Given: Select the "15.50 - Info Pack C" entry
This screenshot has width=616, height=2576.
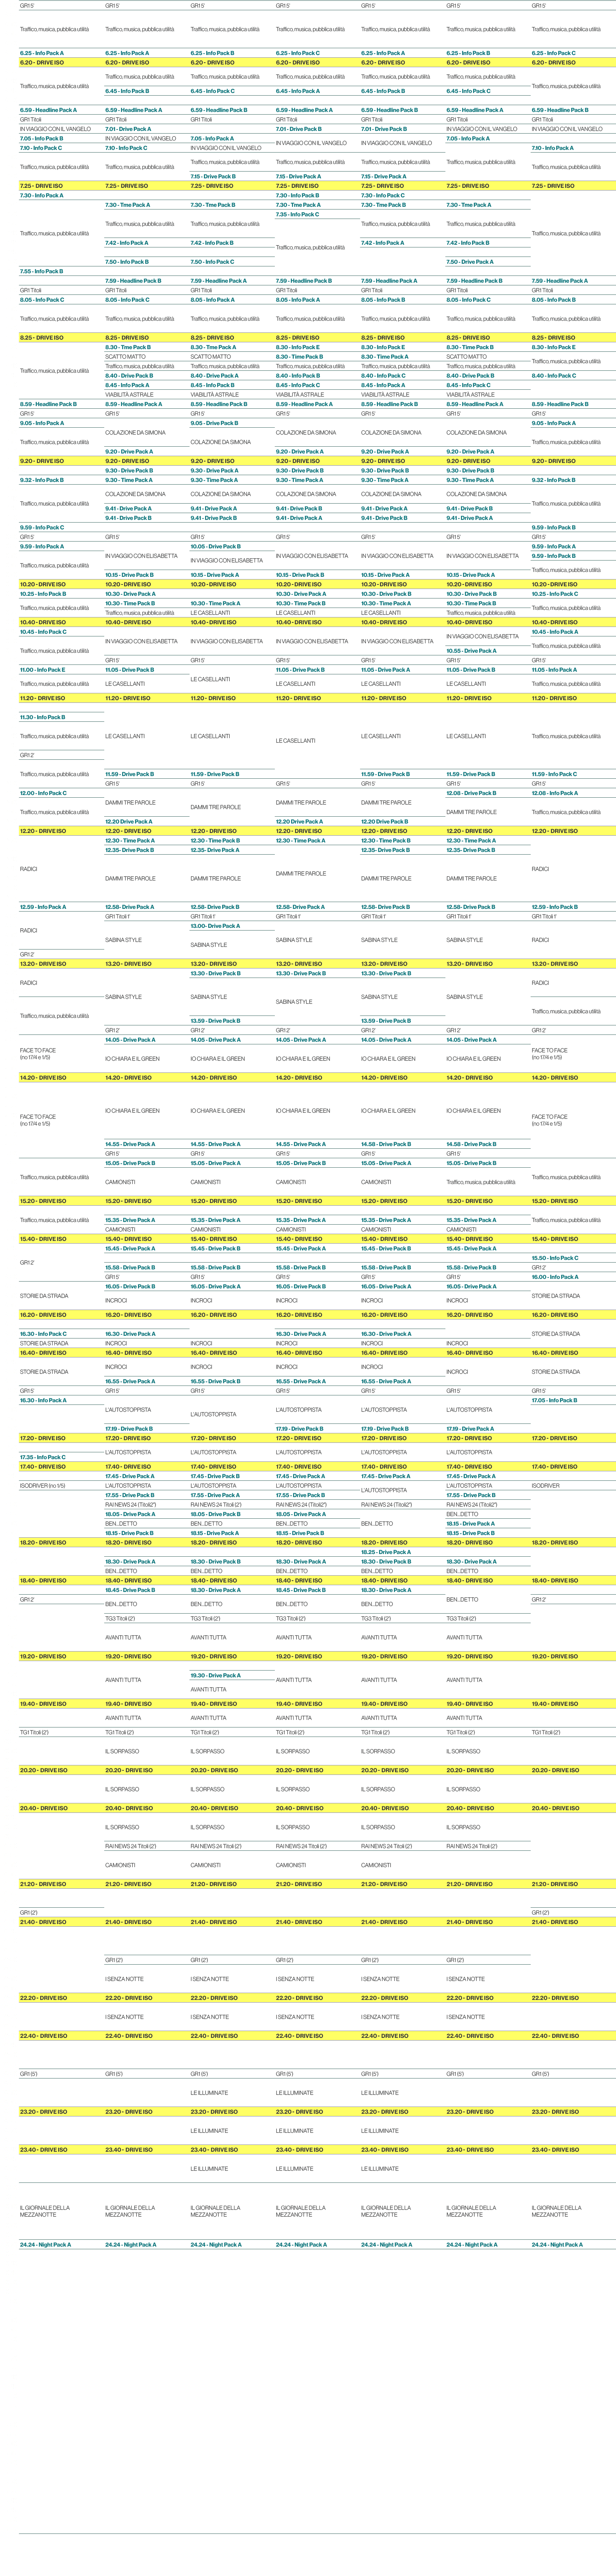Looking at the screenshot, I should 555,1258.
